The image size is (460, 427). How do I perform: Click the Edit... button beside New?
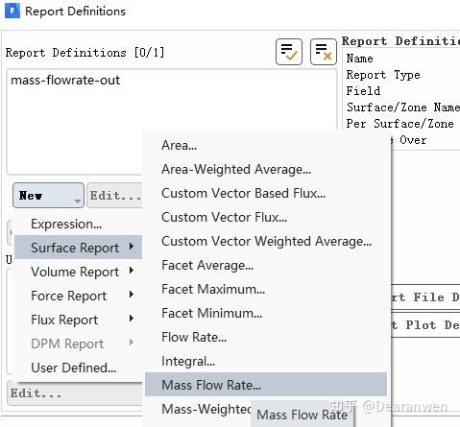114,195
